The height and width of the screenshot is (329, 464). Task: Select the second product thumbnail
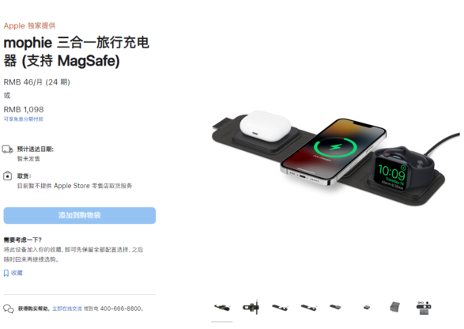(x=251, y=307)
